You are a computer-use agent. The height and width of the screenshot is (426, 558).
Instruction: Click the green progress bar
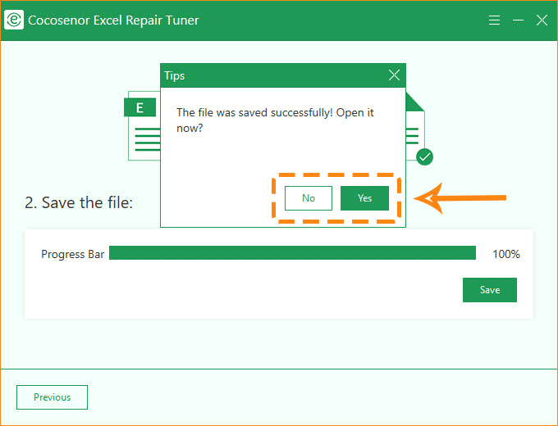(x=292, y=252)
